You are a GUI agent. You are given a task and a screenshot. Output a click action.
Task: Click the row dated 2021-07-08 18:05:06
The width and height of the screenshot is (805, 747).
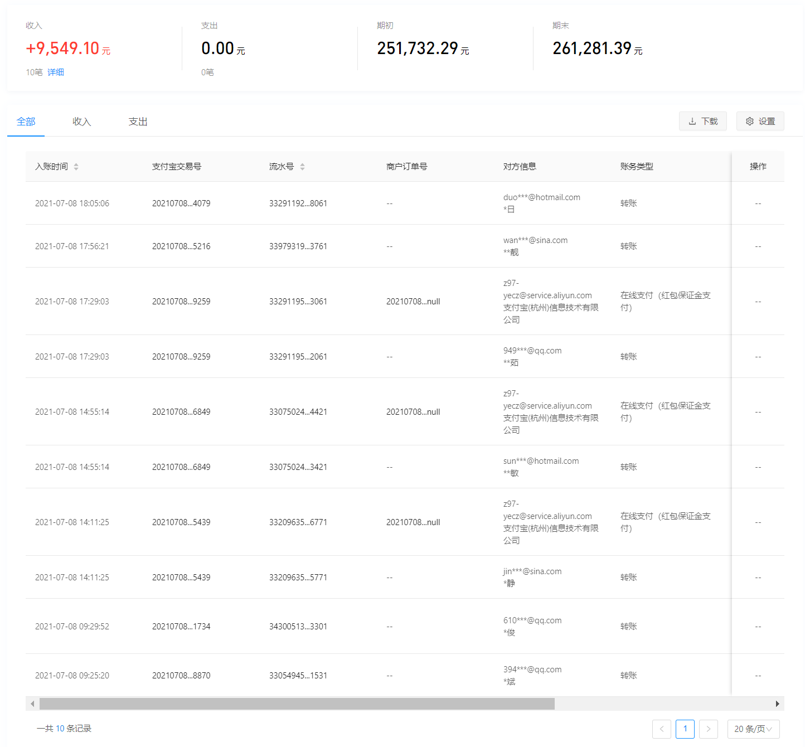[72, 203]
